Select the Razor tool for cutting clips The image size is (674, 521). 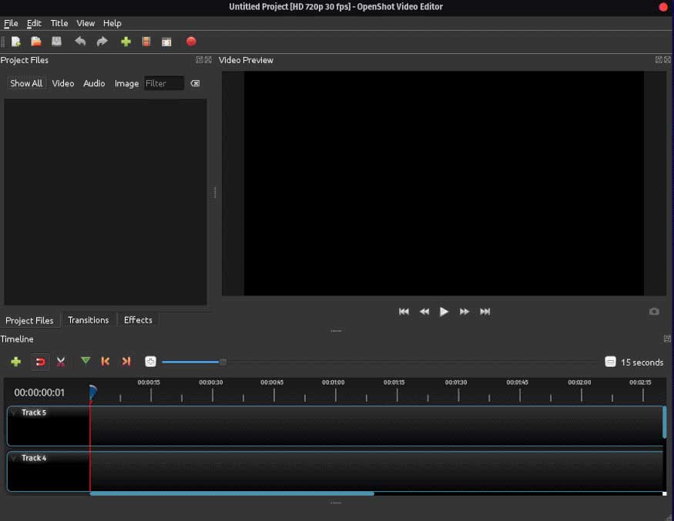pyautogui.click(x=61, y=362)
